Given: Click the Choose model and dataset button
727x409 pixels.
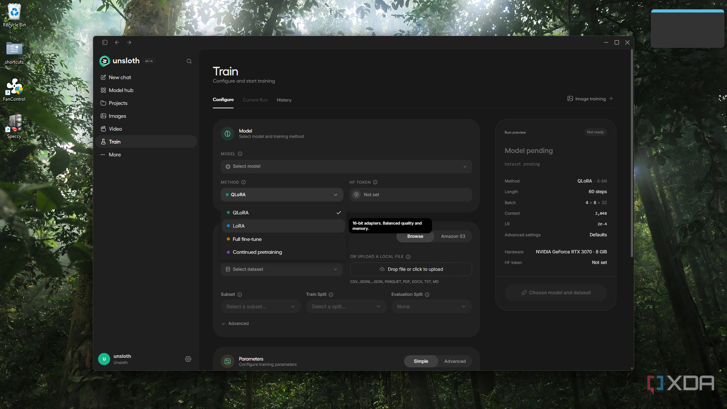Looking at the screenshot, I should tap(555, 293).
